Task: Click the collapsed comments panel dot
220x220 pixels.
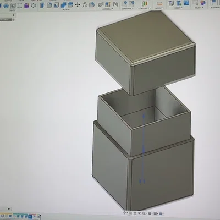Action: pos(9,209)
